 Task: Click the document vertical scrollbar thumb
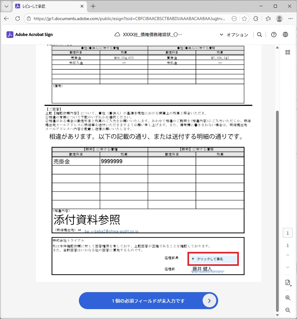tap(277, 210)
